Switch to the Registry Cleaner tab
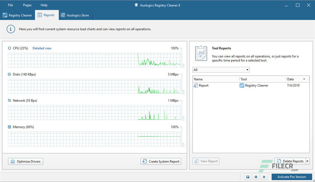This screenshot has height=182, width=315. pyautogui.click(x=17, y=15)
